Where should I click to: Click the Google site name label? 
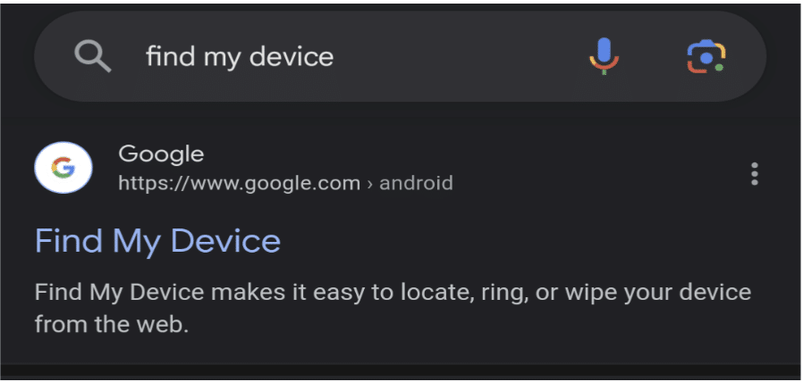[x=161, y=154]
